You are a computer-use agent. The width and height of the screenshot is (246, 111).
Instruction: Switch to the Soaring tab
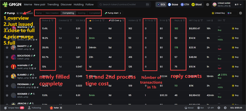pyautogui.click(x=81, y=13)
